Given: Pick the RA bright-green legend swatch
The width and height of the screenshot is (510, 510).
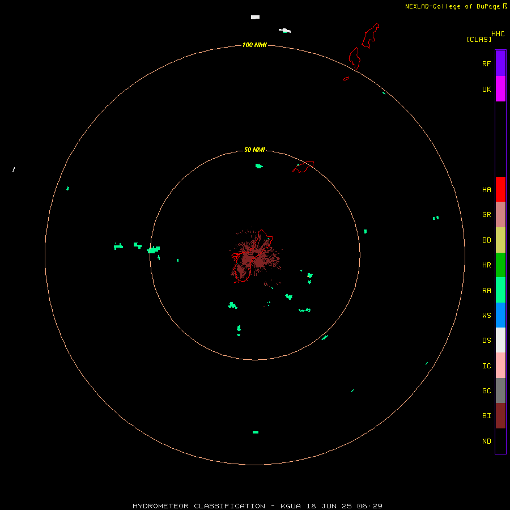Looking at the screenshot, I should [500, 290].
